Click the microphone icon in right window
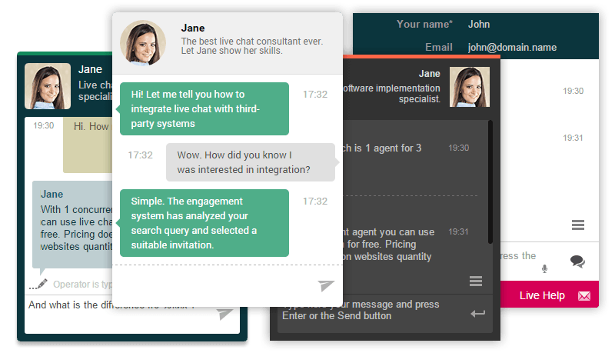Viewport: 615px width, 353px height. [x=544, y=268]
